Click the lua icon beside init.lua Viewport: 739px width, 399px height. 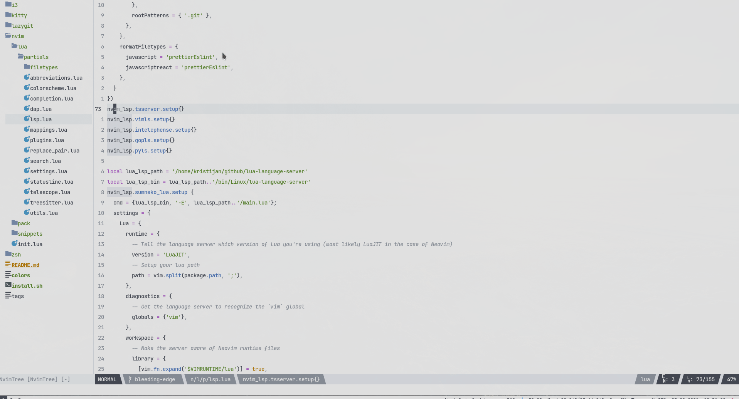(14, 243)
